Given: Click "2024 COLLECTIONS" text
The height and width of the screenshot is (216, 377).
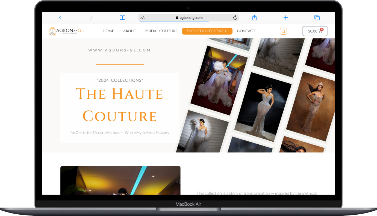Looking at the screenshot, I should [x=120, y=80].
